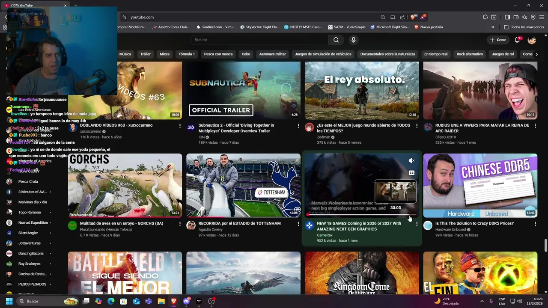This screenshot has height=308, width=548.
Task: Click the page vertical scrollbar
Action: [545, 246]
